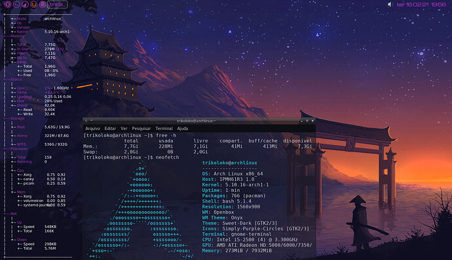Open the Arquivo menu
452x260 pixels.
click(x=92, y=129)
